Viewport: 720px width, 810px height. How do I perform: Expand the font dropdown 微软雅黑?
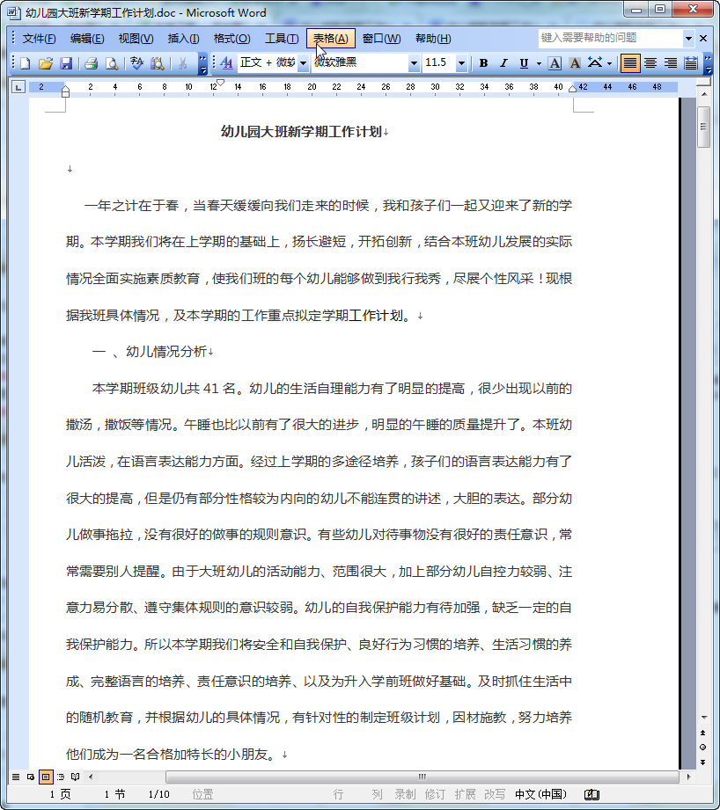point(414,63)
